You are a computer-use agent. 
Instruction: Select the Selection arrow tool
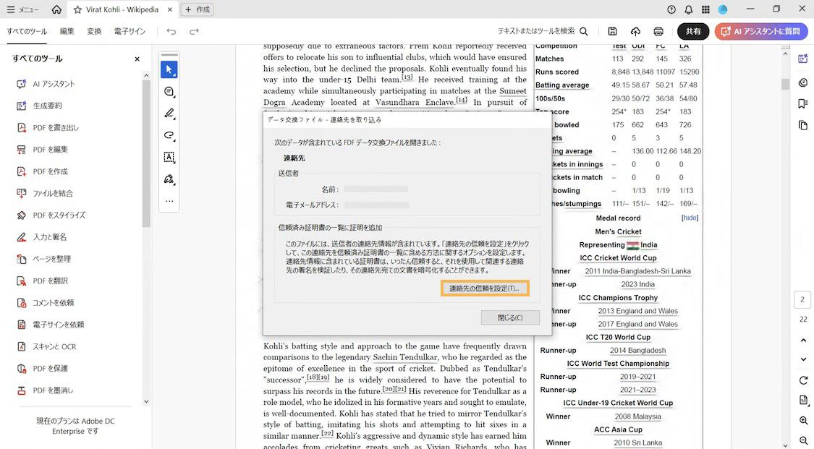coord(169,69)
